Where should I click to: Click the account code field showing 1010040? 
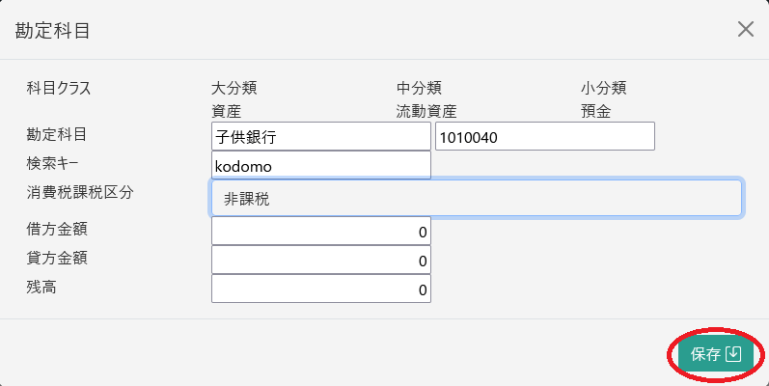click(545, 136)
